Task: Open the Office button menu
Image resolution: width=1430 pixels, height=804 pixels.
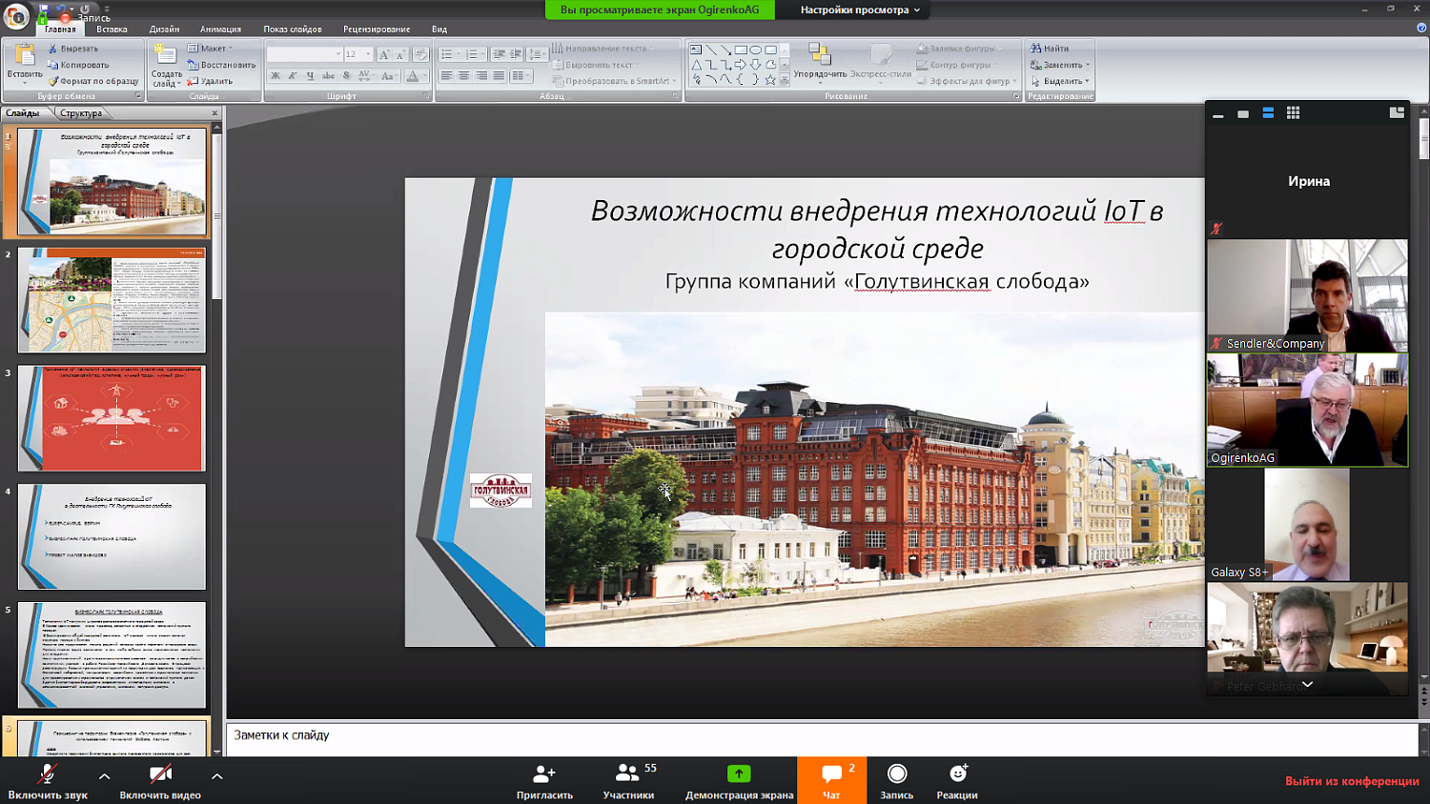Action: pyautogui.click(x=15, y=16)
